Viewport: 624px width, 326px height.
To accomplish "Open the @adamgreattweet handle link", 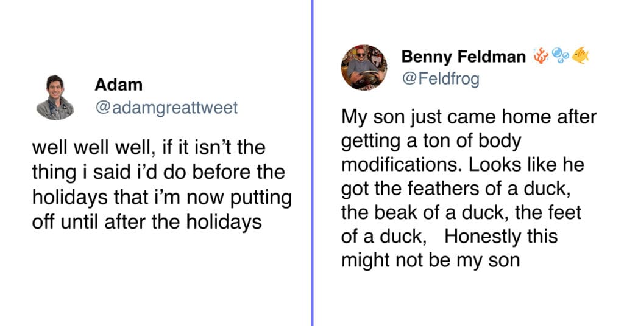I will (166, 108).
